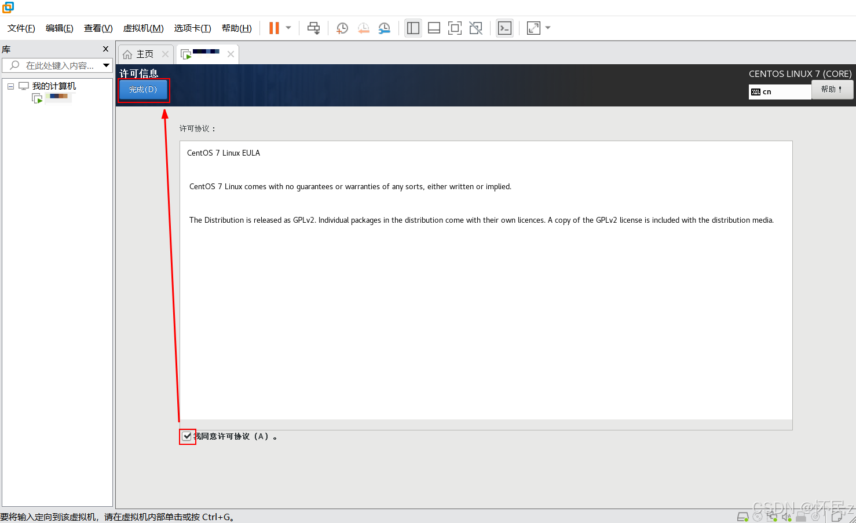
Task: Click the GPLv2 distribution license paragraph
Action: pos(481,220)
